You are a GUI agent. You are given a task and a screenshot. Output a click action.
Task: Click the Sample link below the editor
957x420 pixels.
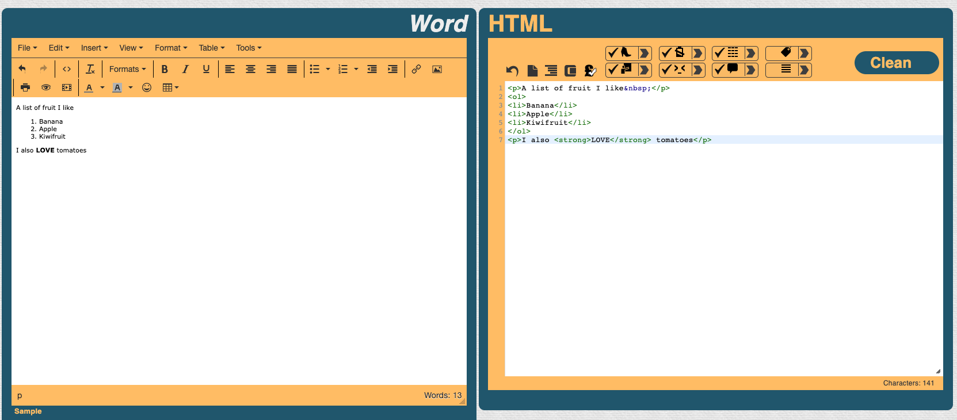[x=28, y=411]
